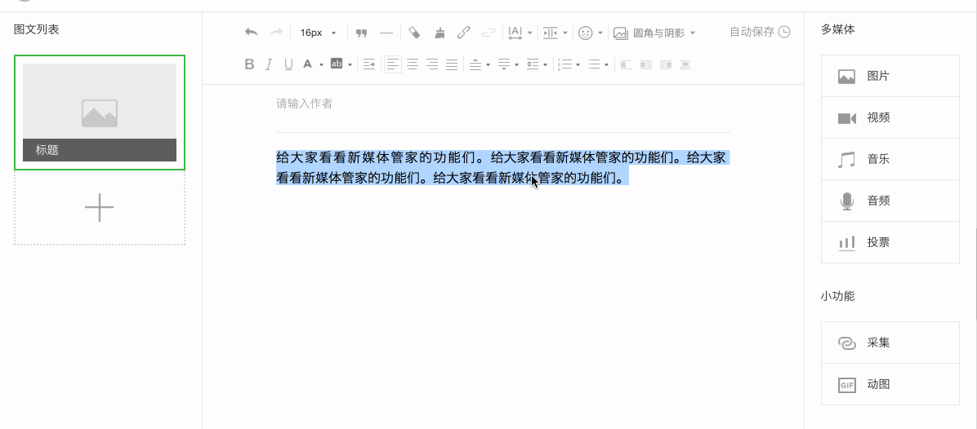Insert a horizontal divider line
977x429 pixels.
click(x=386, y=33)
